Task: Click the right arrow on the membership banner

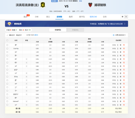Action: click(125, 24)
